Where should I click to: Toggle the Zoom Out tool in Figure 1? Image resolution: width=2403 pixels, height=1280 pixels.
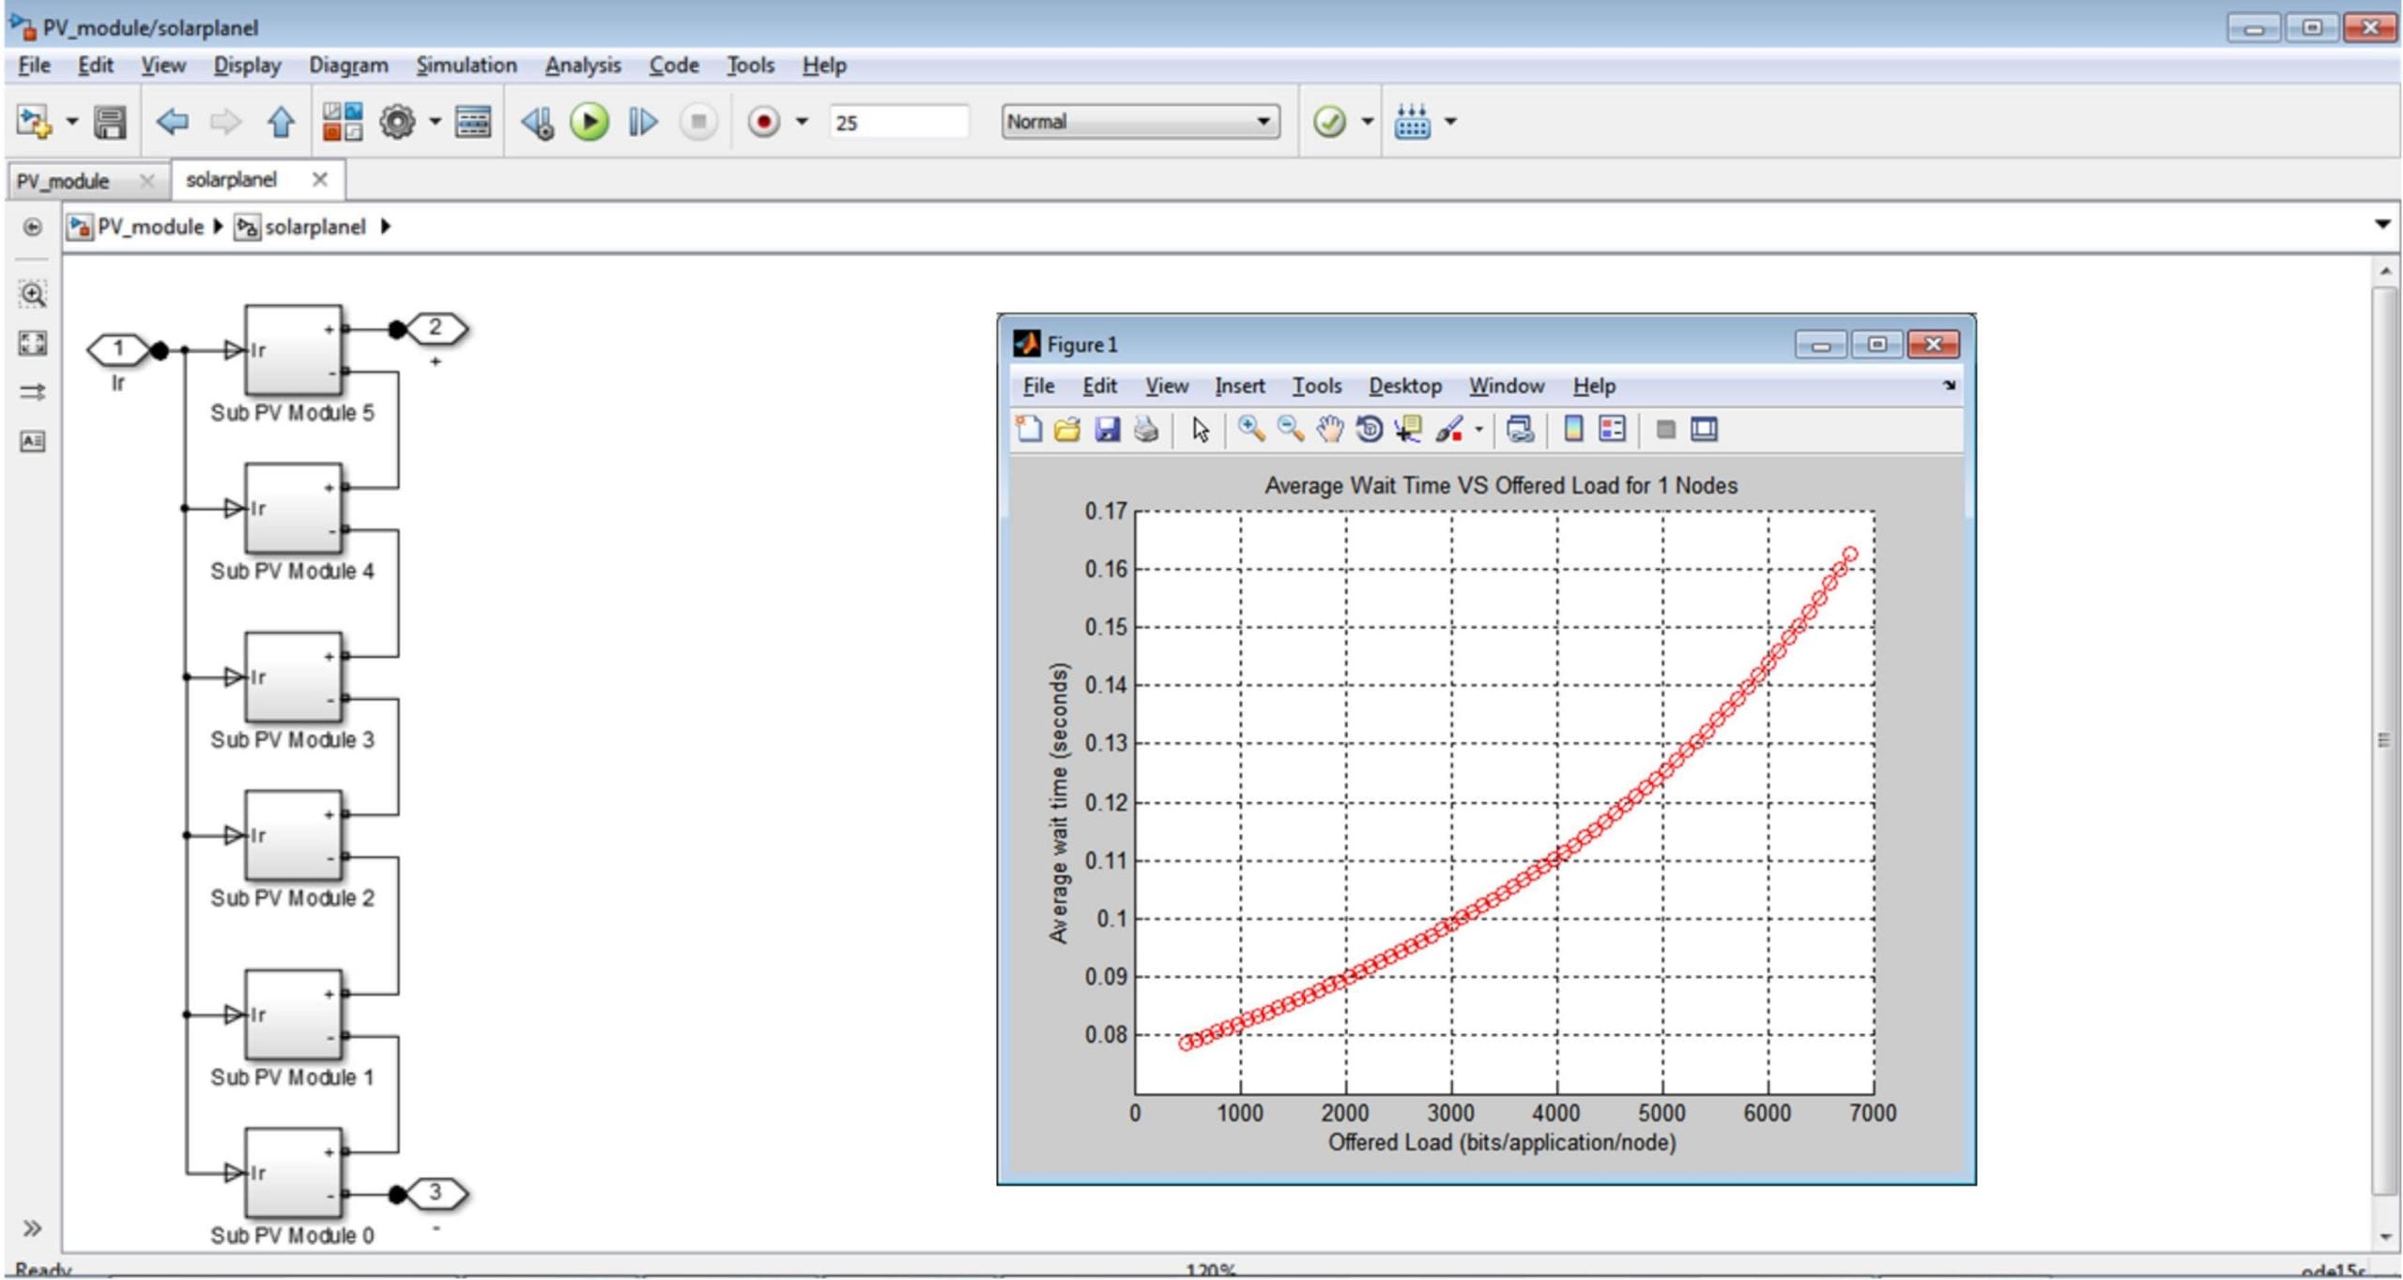(x=1291, y=430)
